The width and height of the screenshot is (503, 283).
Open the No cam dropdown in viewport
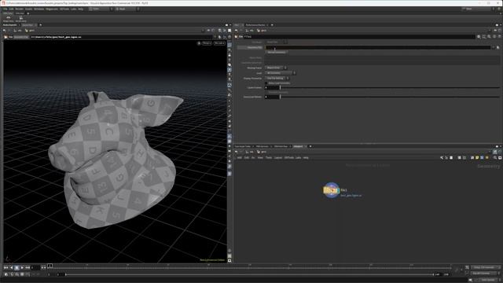click(x=219, y=43)
